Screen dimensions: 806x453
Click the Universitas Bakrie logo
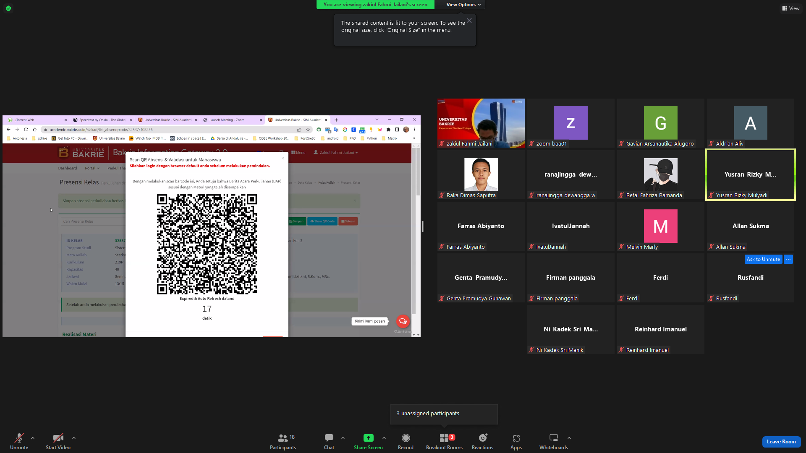coord(81,153)
